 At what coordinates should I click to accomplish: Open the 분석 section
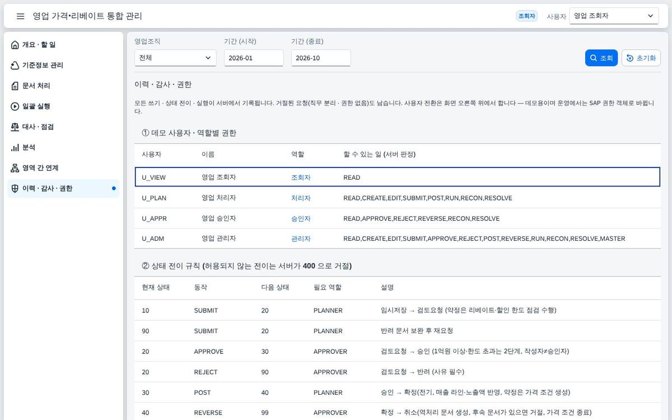63,147
